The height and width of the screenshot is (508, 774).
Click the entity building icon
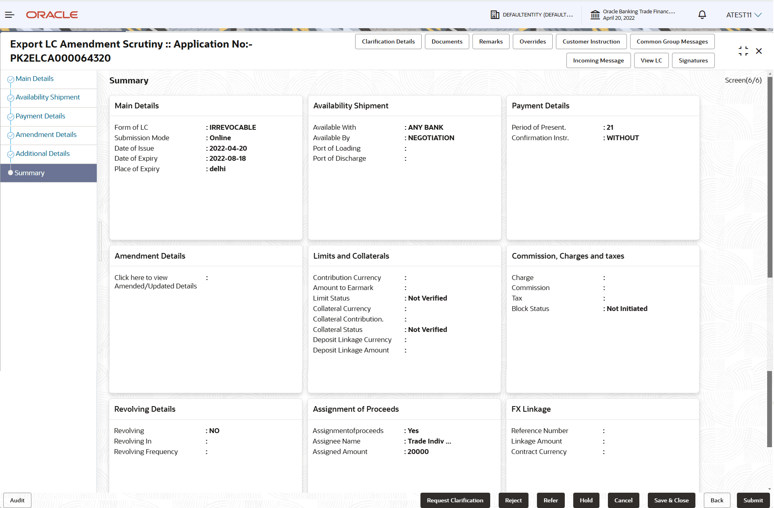click(x=495, y=15)
